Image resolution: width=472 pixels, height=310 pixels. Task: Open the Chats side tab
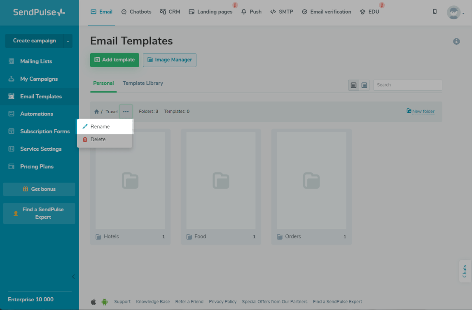tap(465, 271)
